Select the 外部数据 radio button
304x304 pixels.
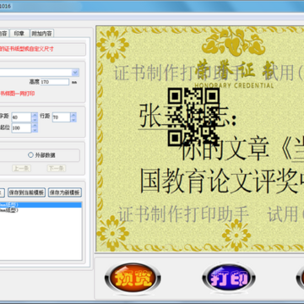[30, 155]
